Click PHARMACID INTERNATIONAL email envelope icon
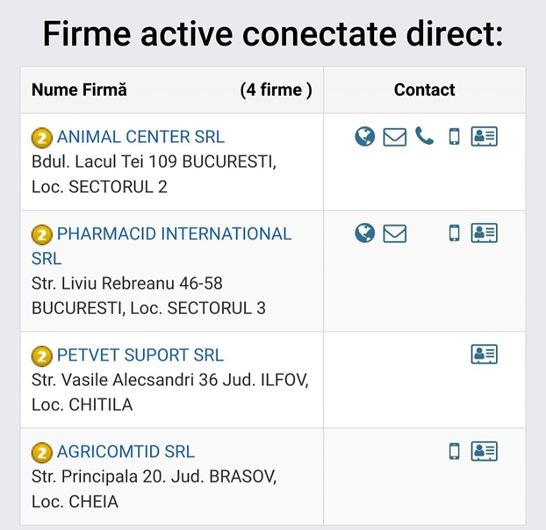 tap(395, 233)
